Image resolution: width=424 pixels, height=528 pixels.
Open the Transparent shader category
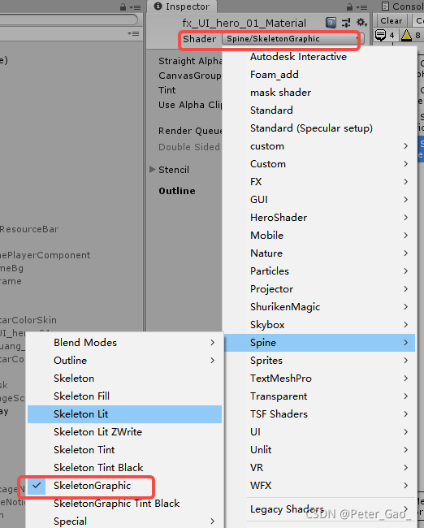[319, 396]
